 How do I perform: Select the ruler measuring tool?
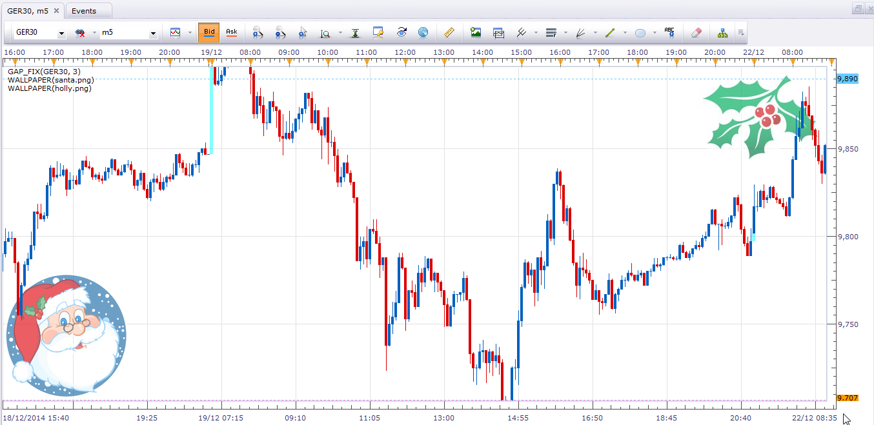point(451,32)
